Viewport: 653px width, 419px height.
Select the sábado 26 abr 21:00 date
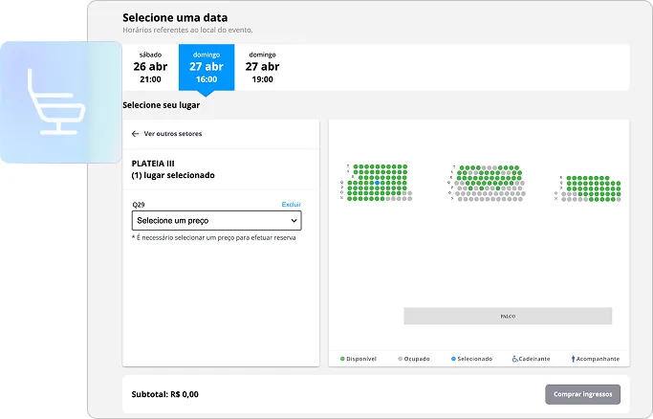click(152, 67)
